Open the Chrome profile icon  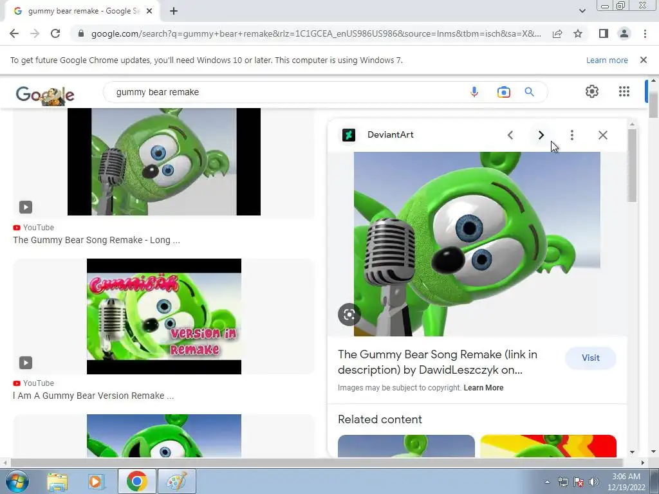[x=624, y=33]
